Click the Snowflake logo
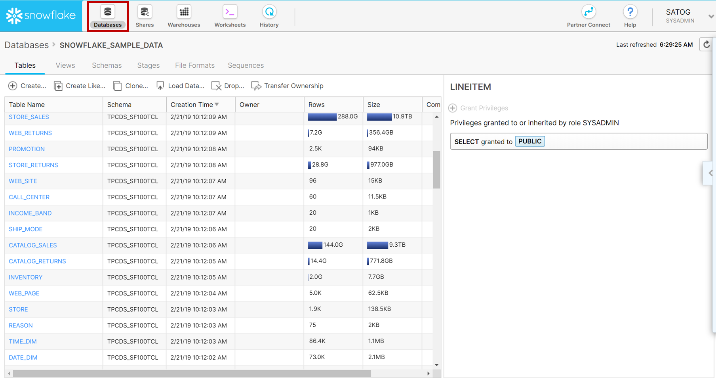Screen dimensions: 716x379 click(41, 16)
